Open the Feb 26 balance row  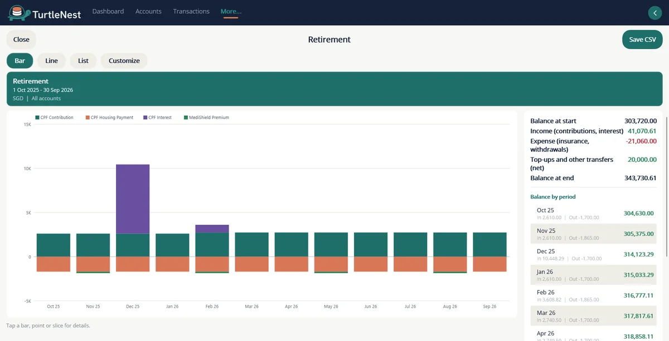(593, 295)
